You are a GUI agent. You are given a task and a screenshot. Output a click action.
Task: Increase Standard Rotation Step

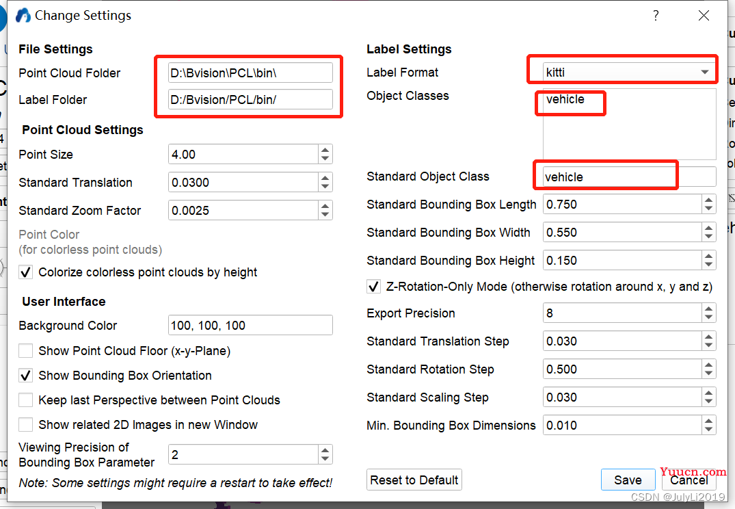709,365
